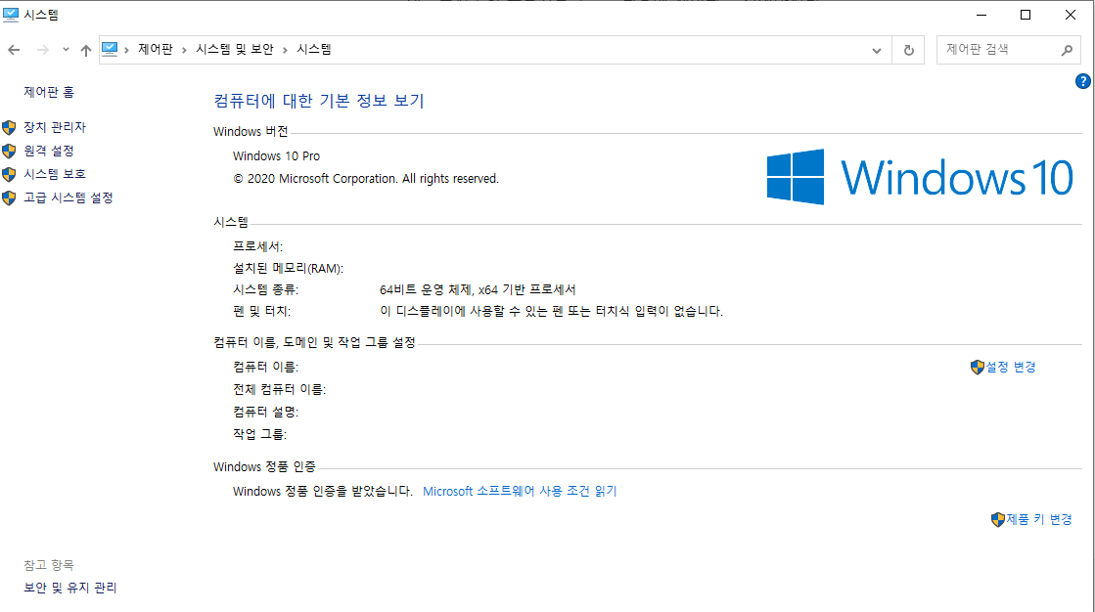The image size is (1095, 612).
Task: Expand chevron after 시스템 및 보안
Action: (x=285, y=50)
